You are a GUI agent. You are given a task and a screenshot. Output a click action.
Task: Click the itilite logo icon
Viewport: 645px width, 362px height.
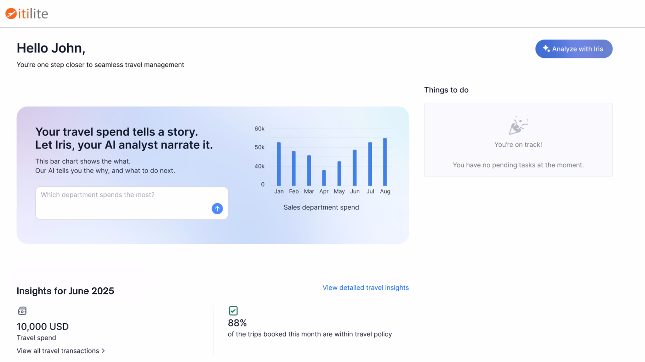tap(11, 14)
